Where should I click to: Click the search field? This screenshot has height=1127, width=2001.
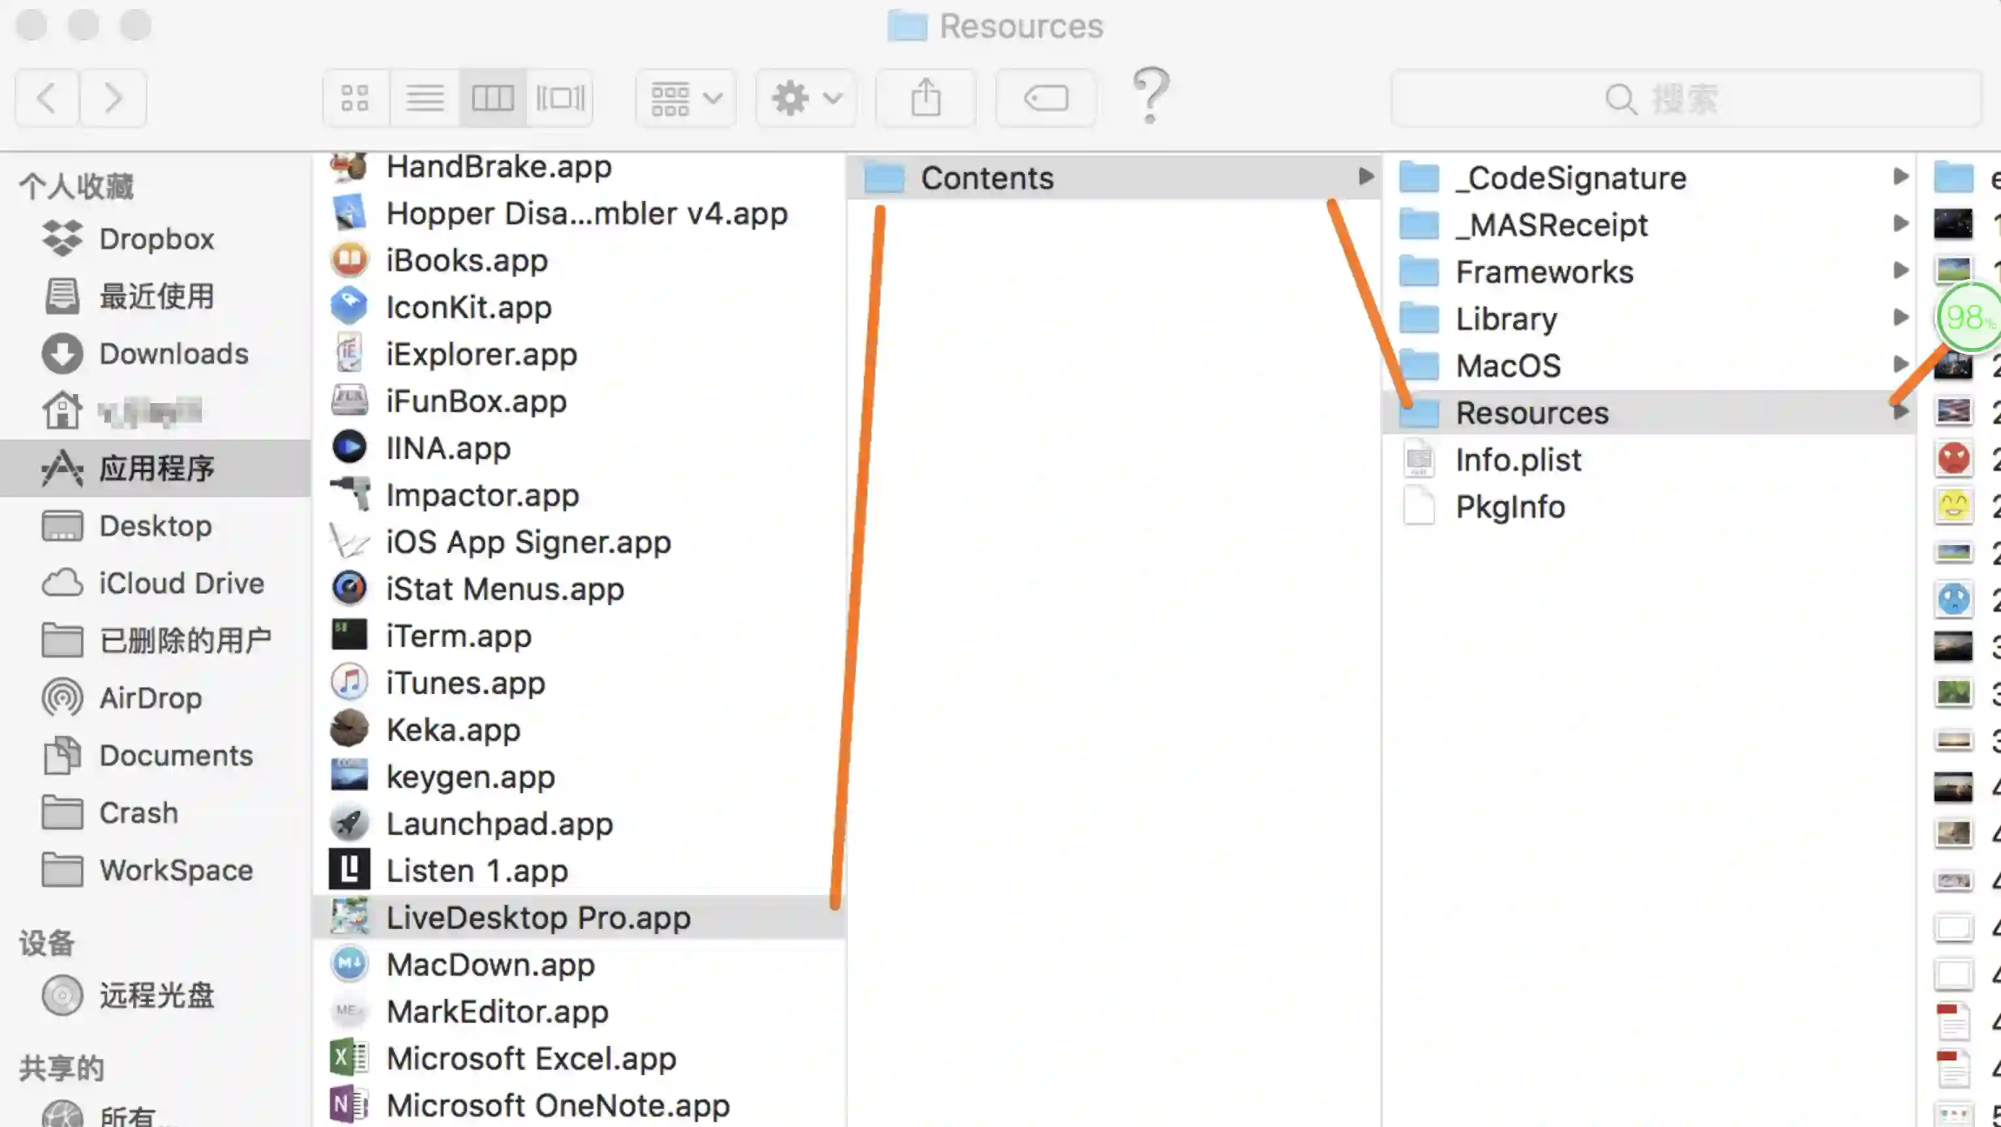click(1685, 98)
